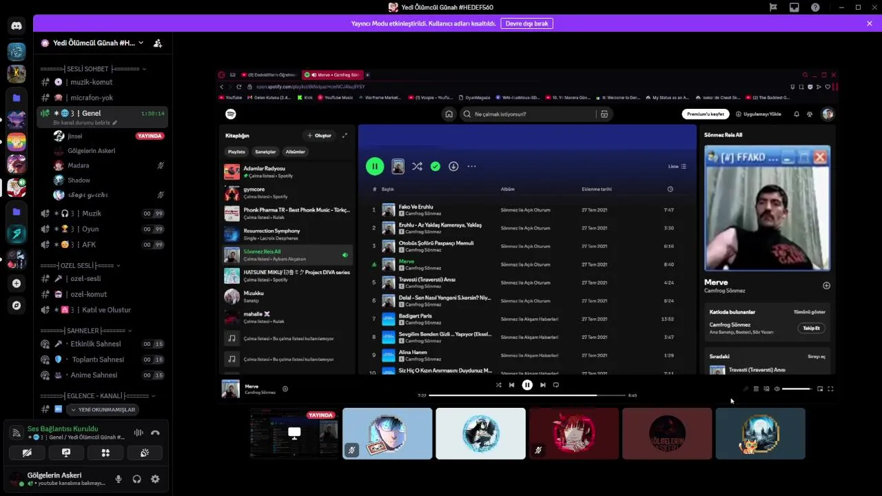Toggle the Spotify volume speaker mute icon
Screen dimensions: 882x496
[x=777, y=389]
